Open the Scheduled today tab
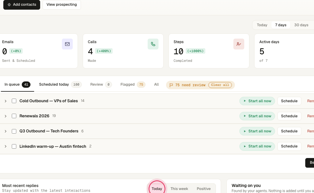 coord(60,85)
